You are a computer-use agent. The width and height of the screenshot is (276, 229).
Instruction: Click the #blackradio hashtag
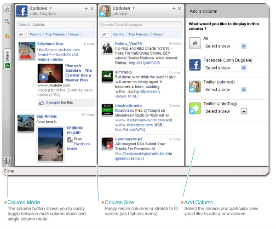coord(125,110)
